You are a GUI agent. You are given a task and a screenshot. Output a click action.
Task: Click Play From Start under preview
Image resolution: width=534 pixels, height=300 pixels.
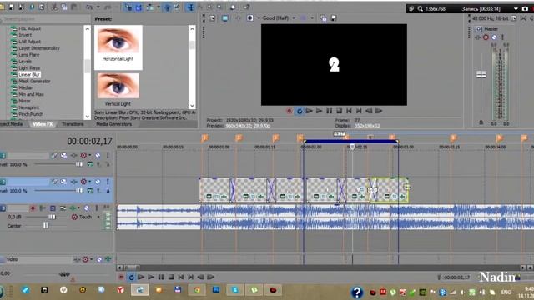click(x=309, y=111)
